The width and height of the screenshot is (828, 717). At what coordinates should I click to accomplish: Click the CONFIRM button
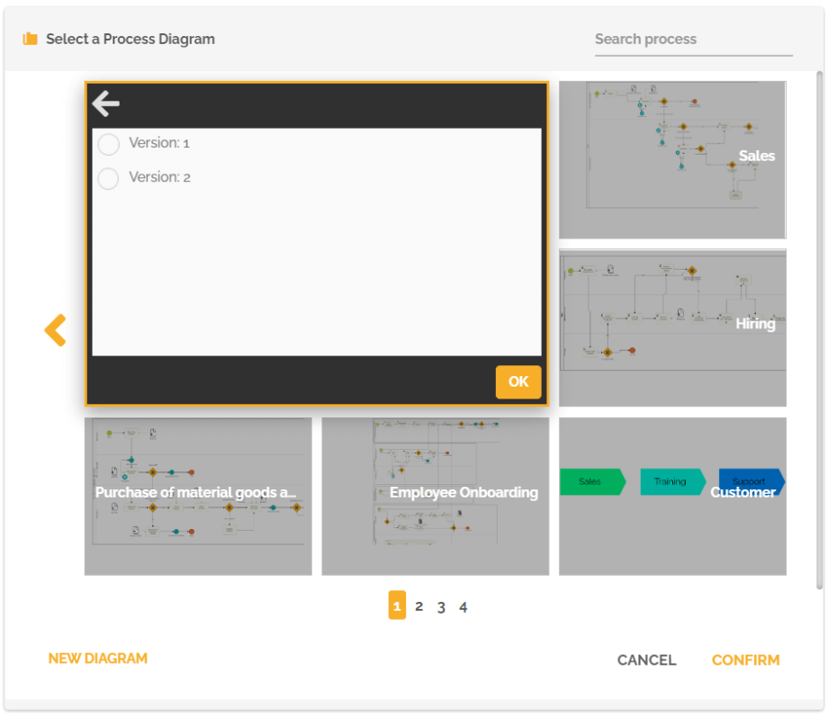745,660
